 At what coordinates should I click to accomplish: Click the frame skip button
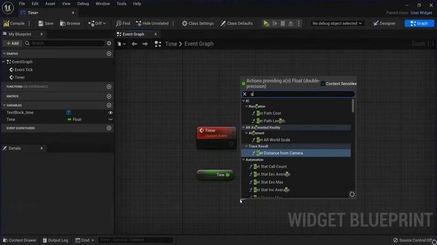tap(274, 24)
